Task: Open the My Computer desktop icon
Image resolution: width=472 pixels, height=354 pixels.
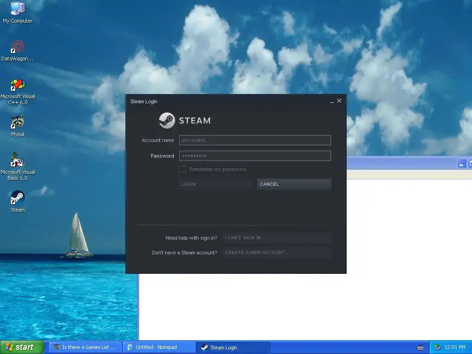Action: point(18,12)
